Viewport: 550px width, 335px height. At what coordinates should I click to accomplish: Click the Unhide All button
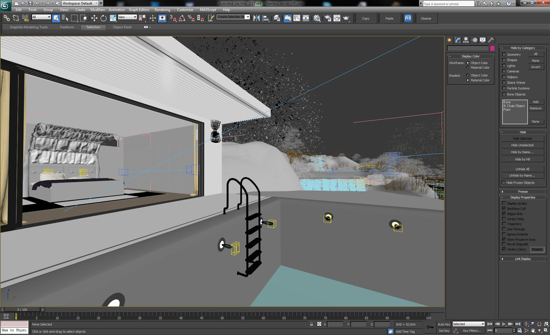[522, 169]
